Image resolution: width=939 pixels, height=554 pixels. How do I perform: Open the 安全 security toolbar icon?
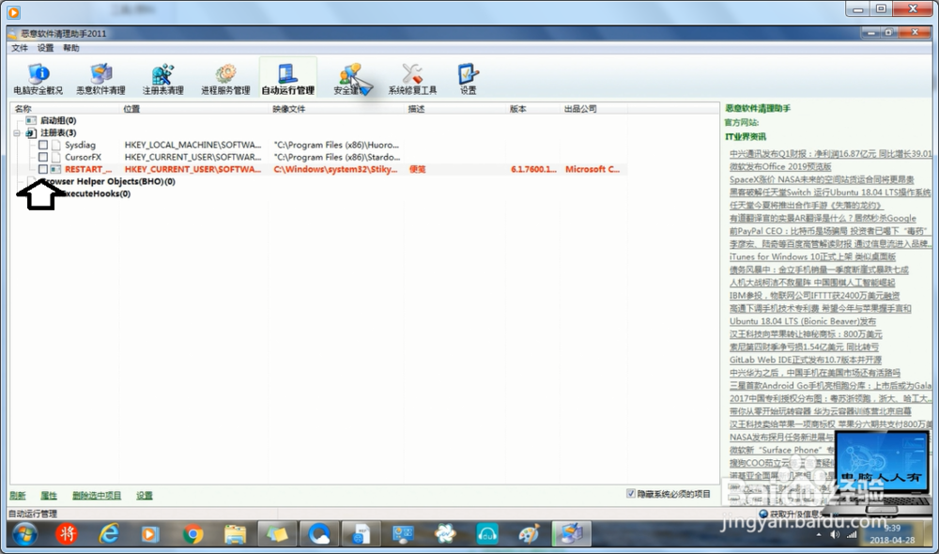(x=352, y=79)
